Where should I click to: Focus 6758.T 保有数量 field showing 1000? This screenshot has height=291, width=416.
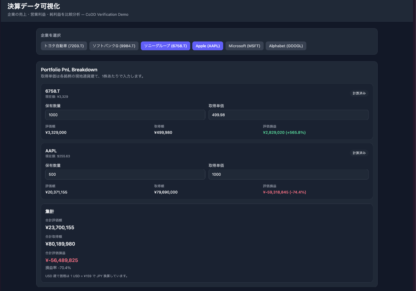point(125,115)
